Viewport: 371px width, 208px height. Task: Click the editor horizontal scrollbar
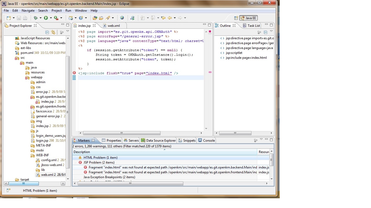(122, 133)
